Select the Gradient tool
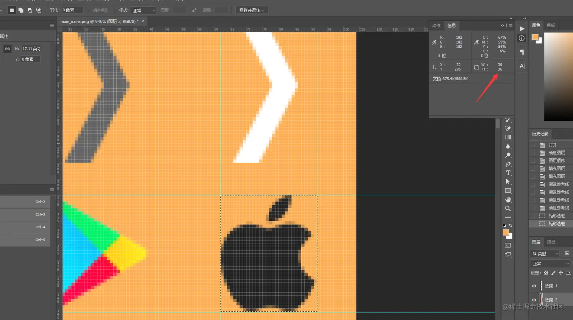This screenshot has width=573, height=320. click(508, 137)
